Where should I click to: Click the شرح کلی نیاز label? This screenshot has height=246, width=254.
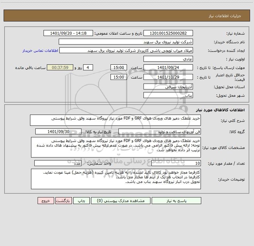coord(233,121)
